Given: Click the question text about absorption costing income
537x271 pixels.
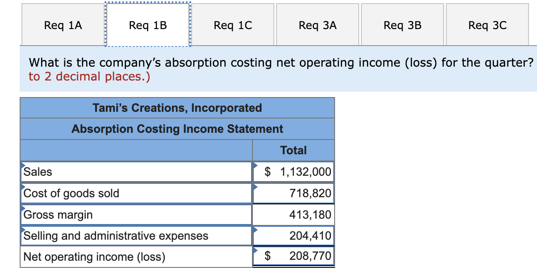Looking at the screenshot, I should pyautogui.click(x=281, y=63).
